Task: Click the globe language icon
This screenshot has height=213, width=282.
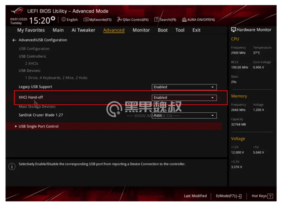Action: [x=63, y=19]
